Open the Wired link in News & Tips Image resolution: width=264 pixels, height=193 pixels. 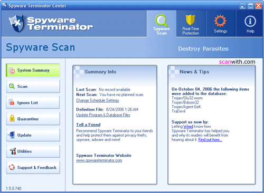point(188,126)
